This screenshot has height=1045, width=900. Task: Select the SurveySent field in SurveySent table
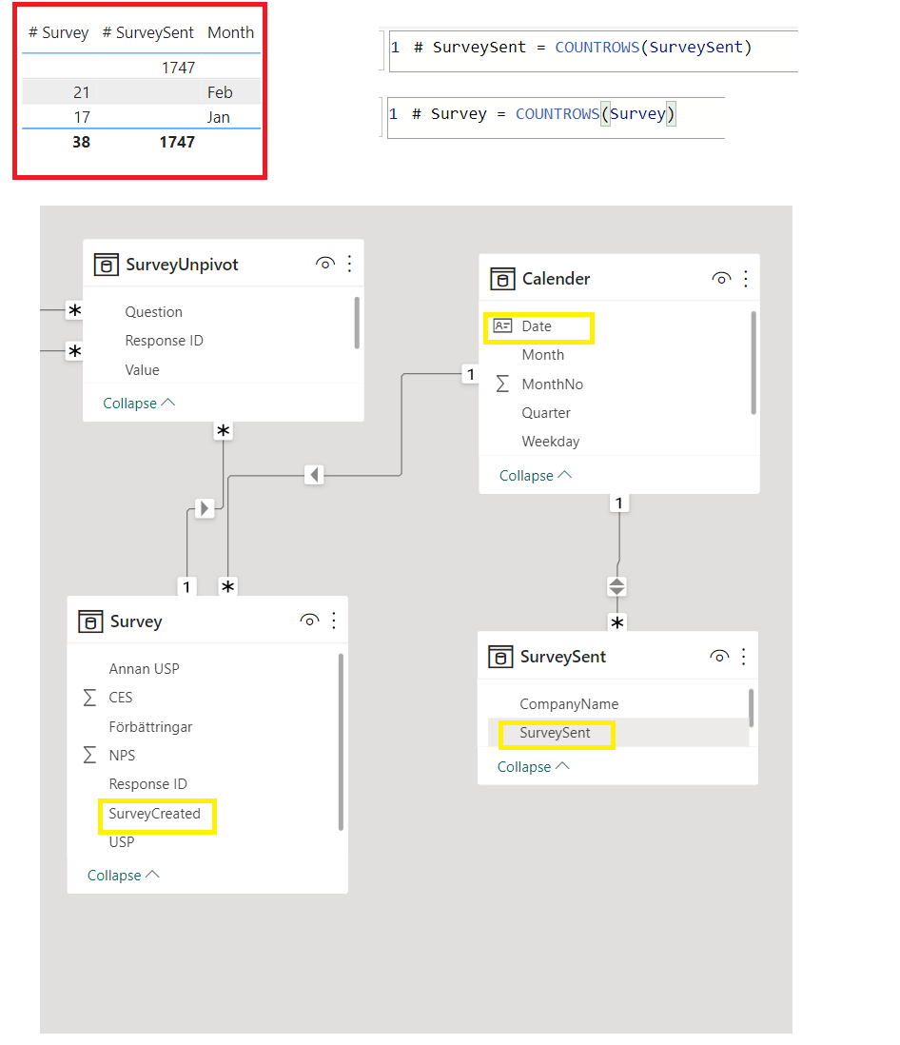click(555, 733)
